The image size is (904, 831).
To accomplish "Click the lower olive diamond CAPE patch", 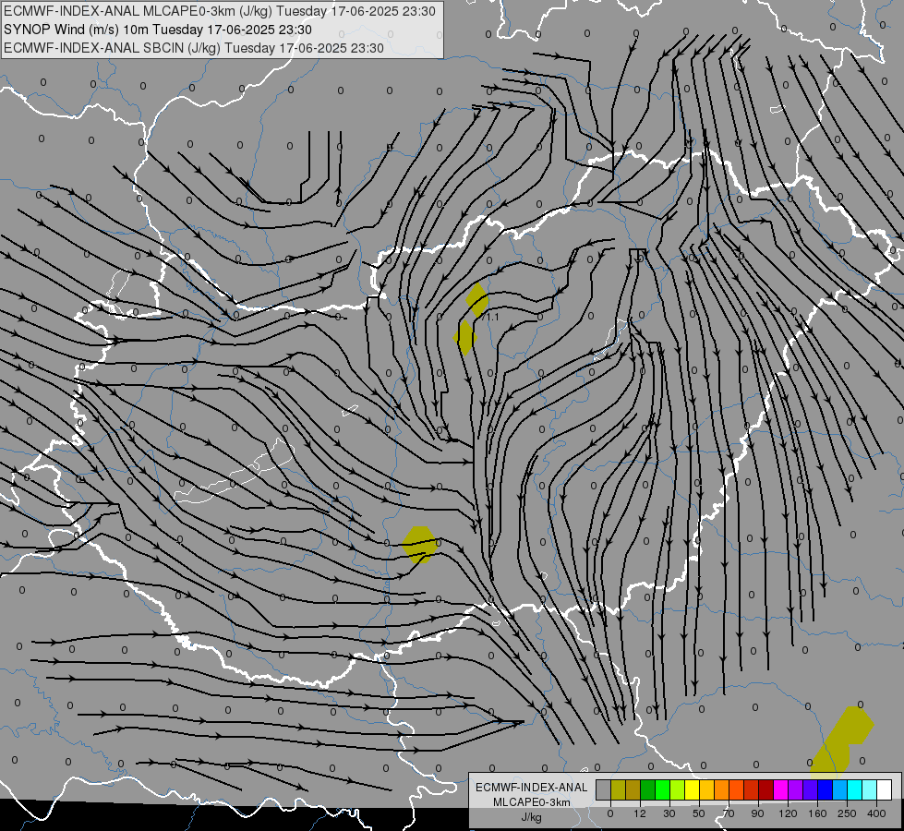I will [465, 338].
